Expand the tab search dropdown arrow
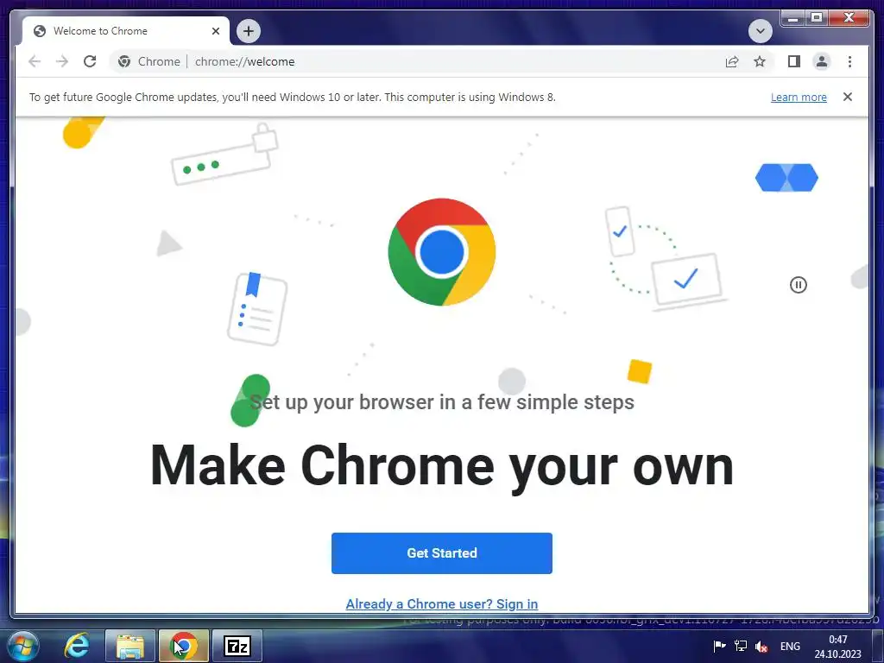 pos(760,30)
